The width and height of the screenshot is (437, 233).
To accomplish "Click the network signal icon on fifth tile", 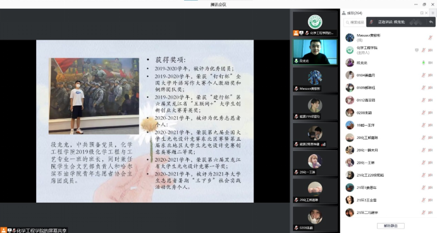I will click(x=323, y=144).
